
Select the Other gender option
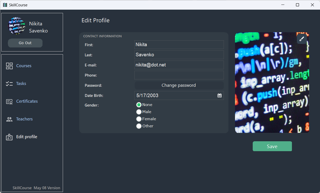[x=139, y=126]
